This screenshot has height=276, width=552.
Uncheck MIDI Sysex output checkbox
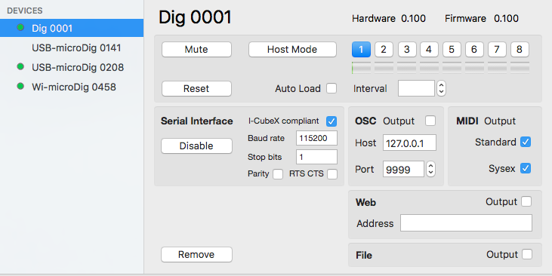(x=526, y=168)
